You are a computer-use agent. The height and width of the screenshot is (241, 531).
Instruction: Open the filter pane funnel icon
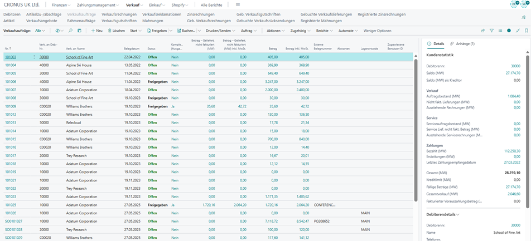[x=492, y=31]
